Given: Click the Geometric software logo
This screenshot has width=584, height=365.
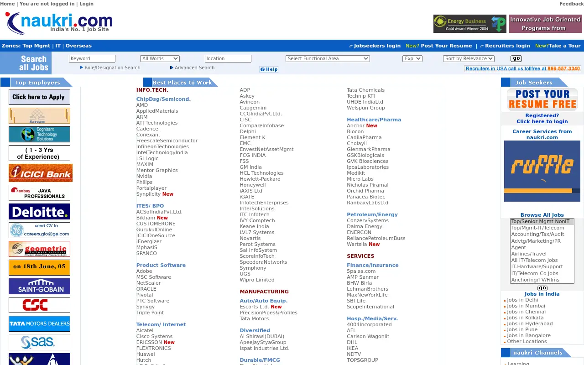Looking at the screenshot, I should (x=39, y=249).
